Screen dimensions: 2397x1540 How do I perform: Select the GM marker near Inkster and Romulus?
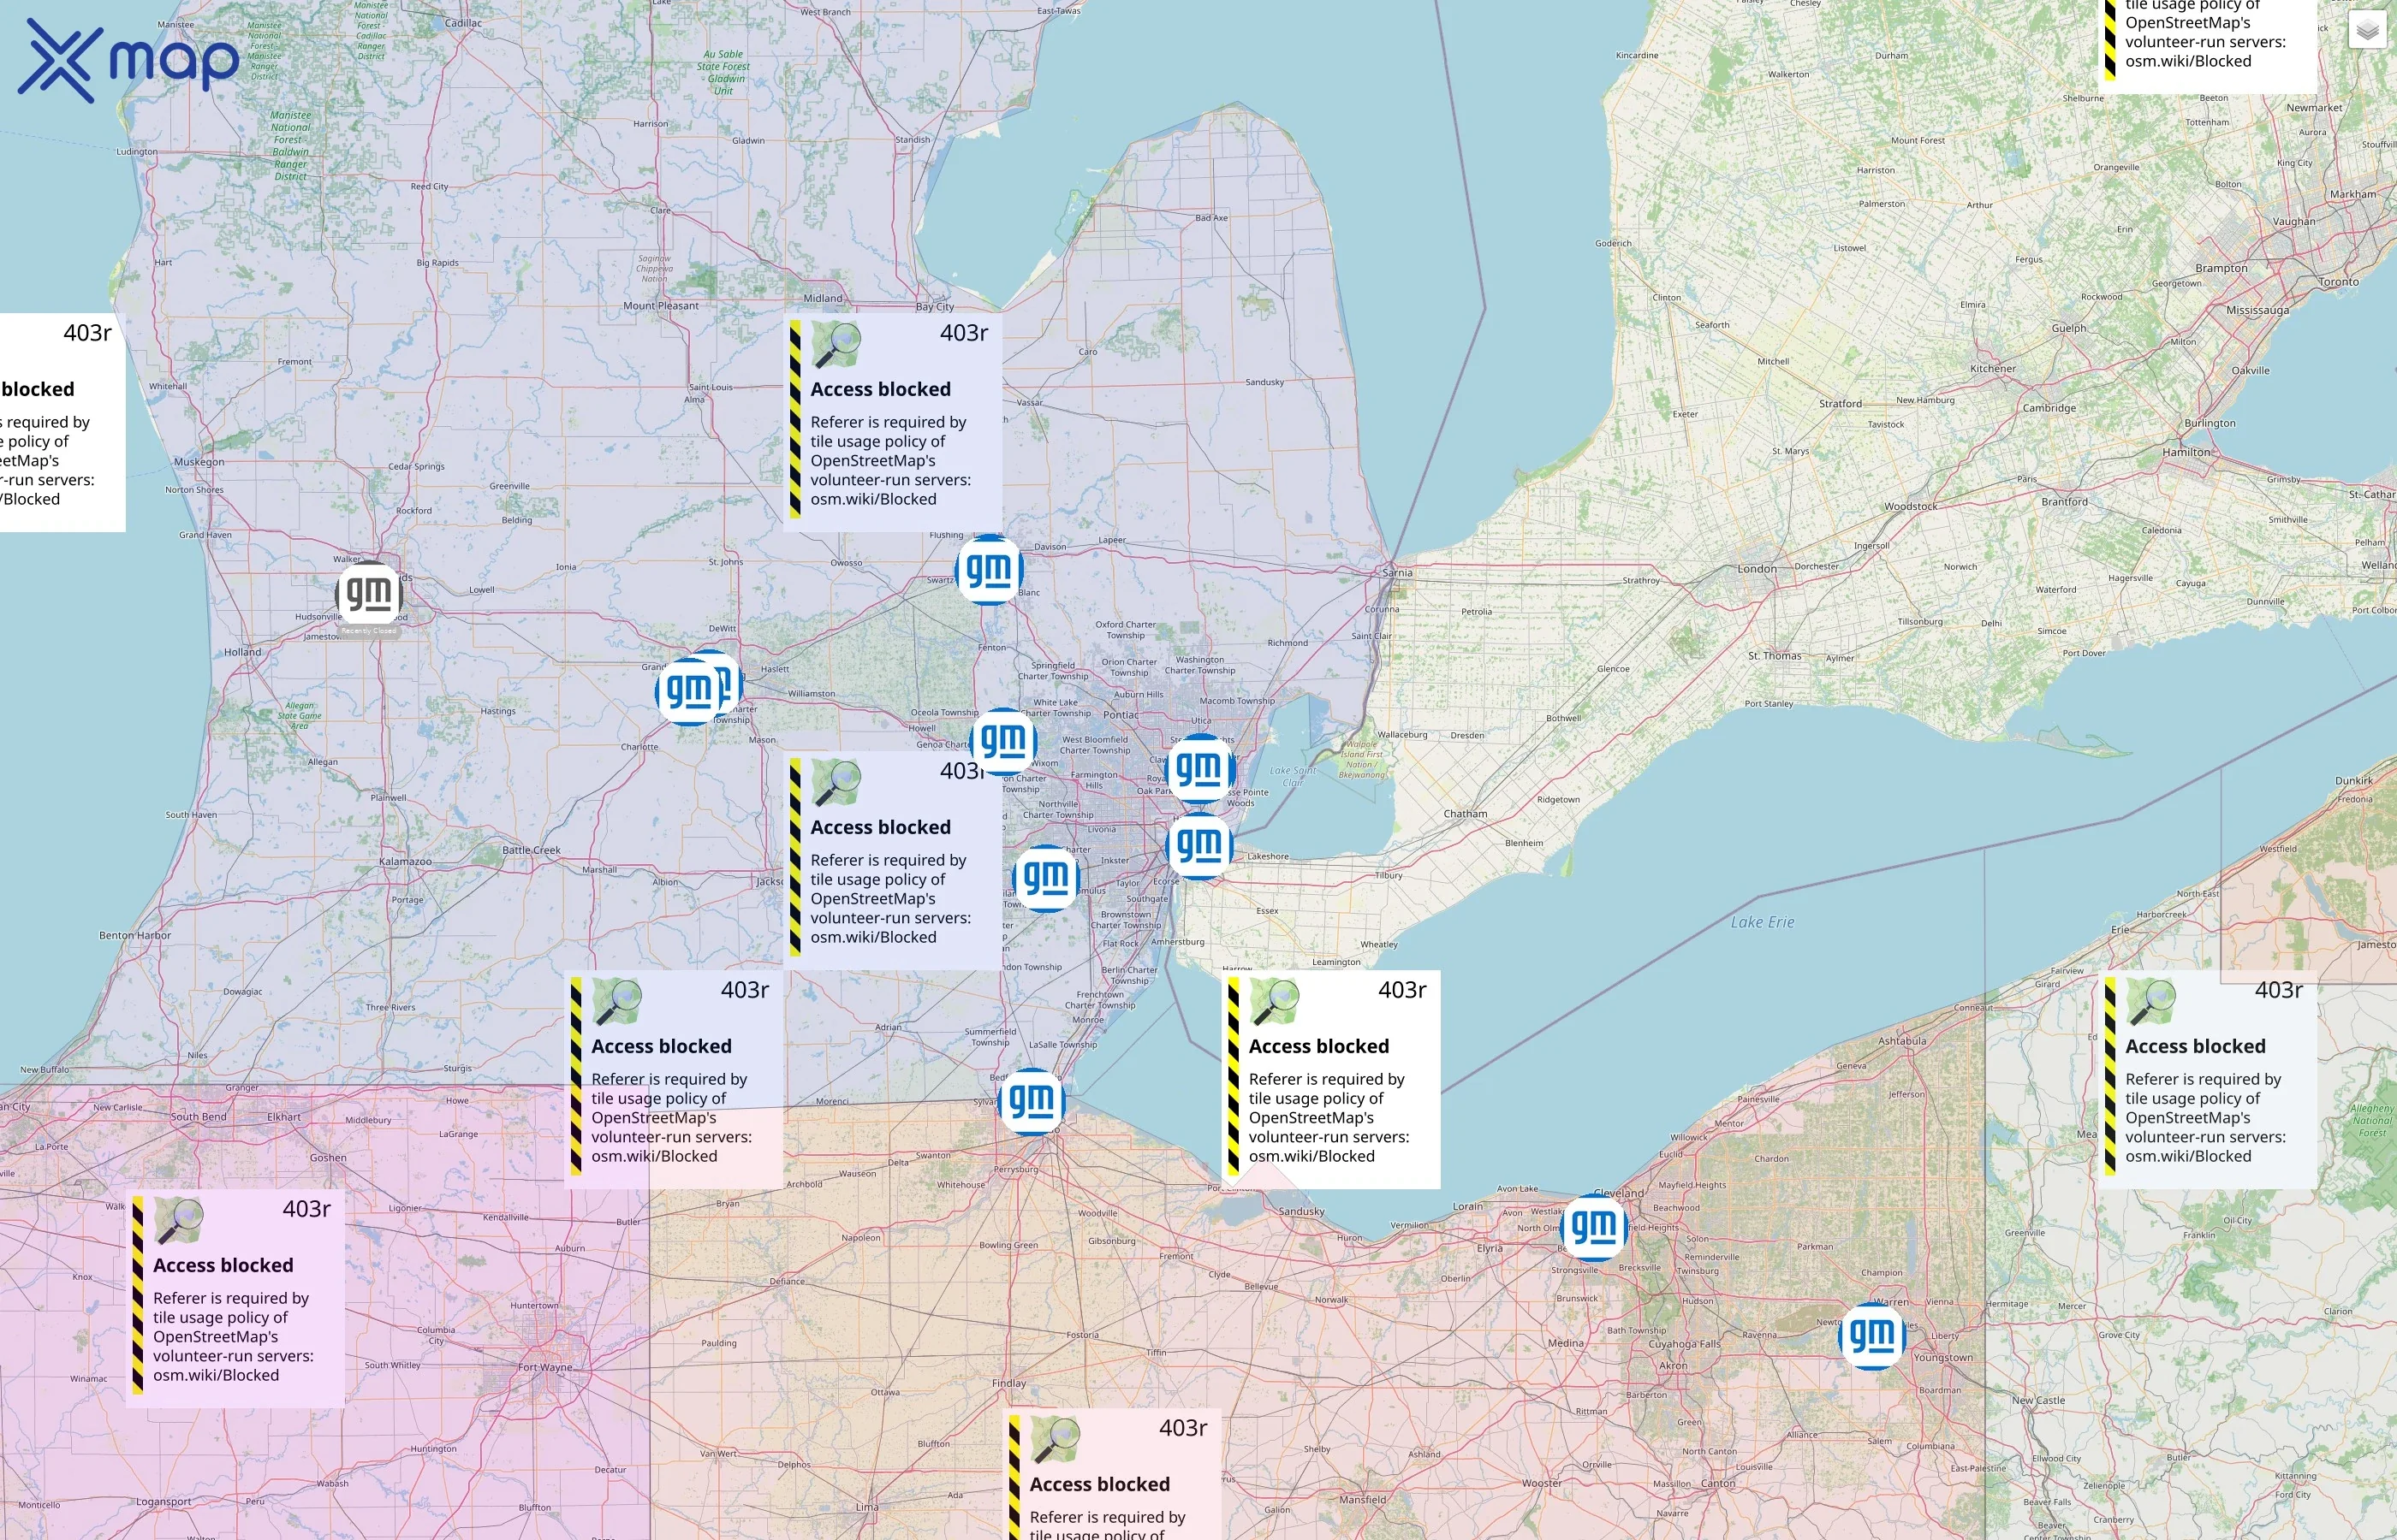1046,878
